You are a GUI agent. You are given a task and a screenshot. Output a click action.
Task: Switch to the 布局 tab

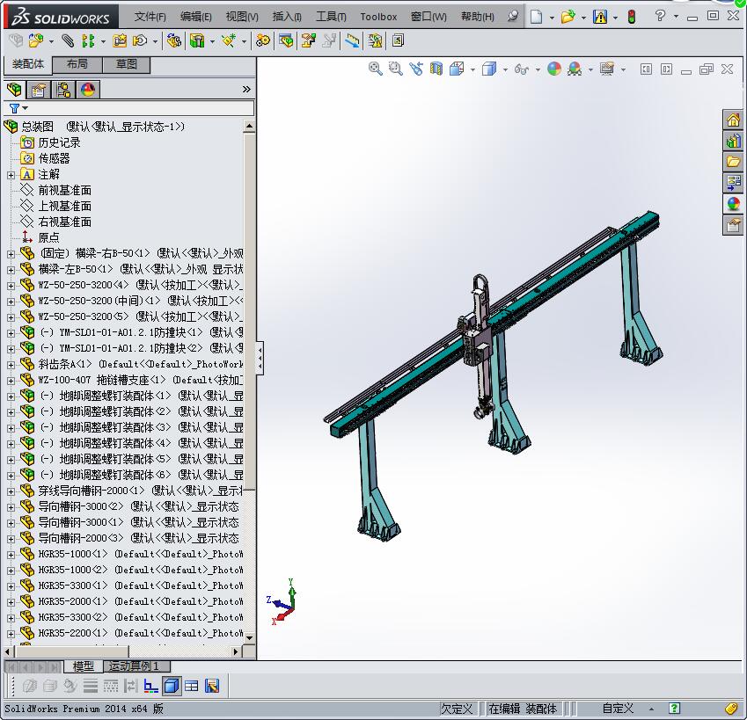click(x=77, y=64)
